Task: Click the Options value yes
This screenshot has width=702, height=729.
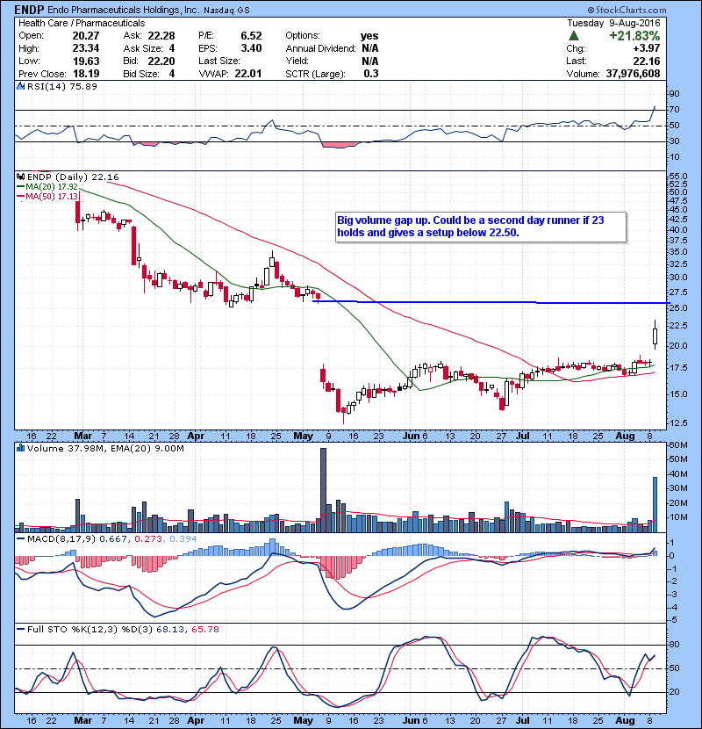Action: tap(369, 36)
